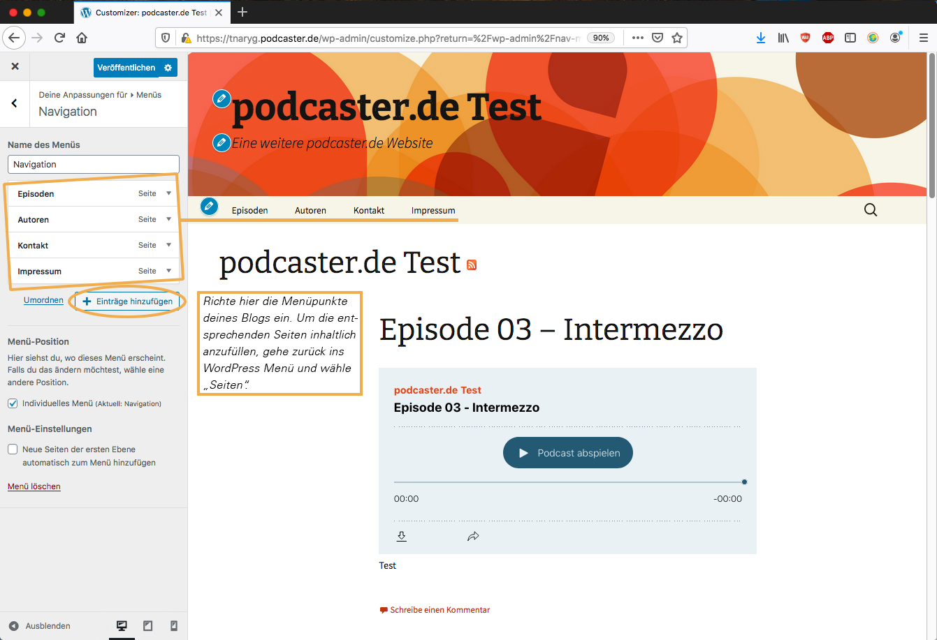Image resolution: width=937 pixels, height=640 pixels.
Task: Switch to tablet preview
Action: (147, 626)
